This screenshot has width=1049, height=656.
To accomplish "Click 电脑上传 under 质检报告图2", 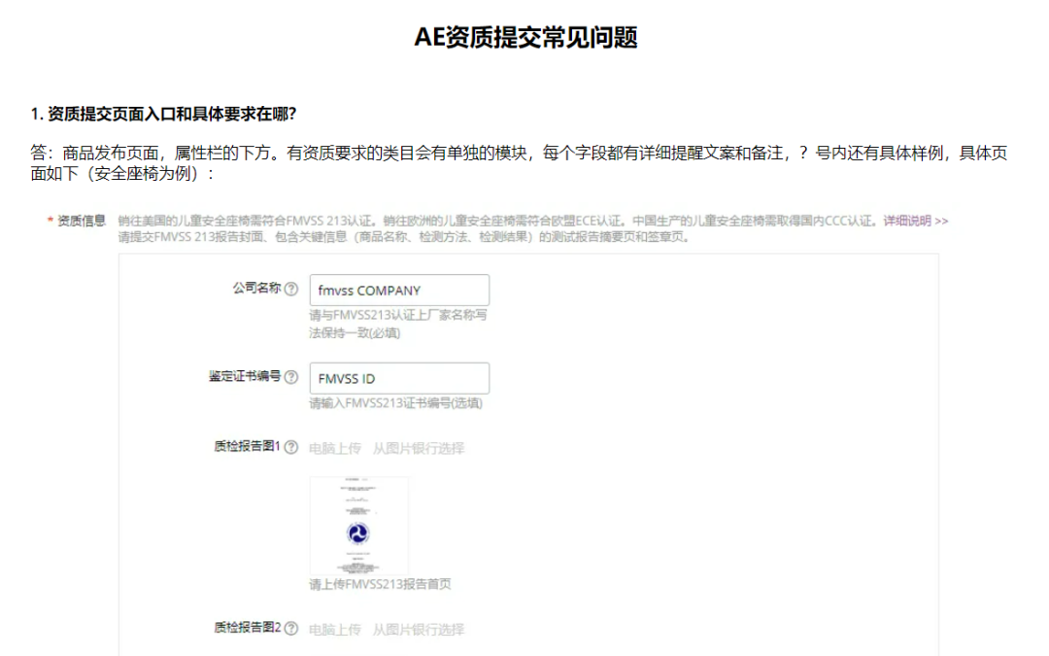I will click(x=333, y=630).
